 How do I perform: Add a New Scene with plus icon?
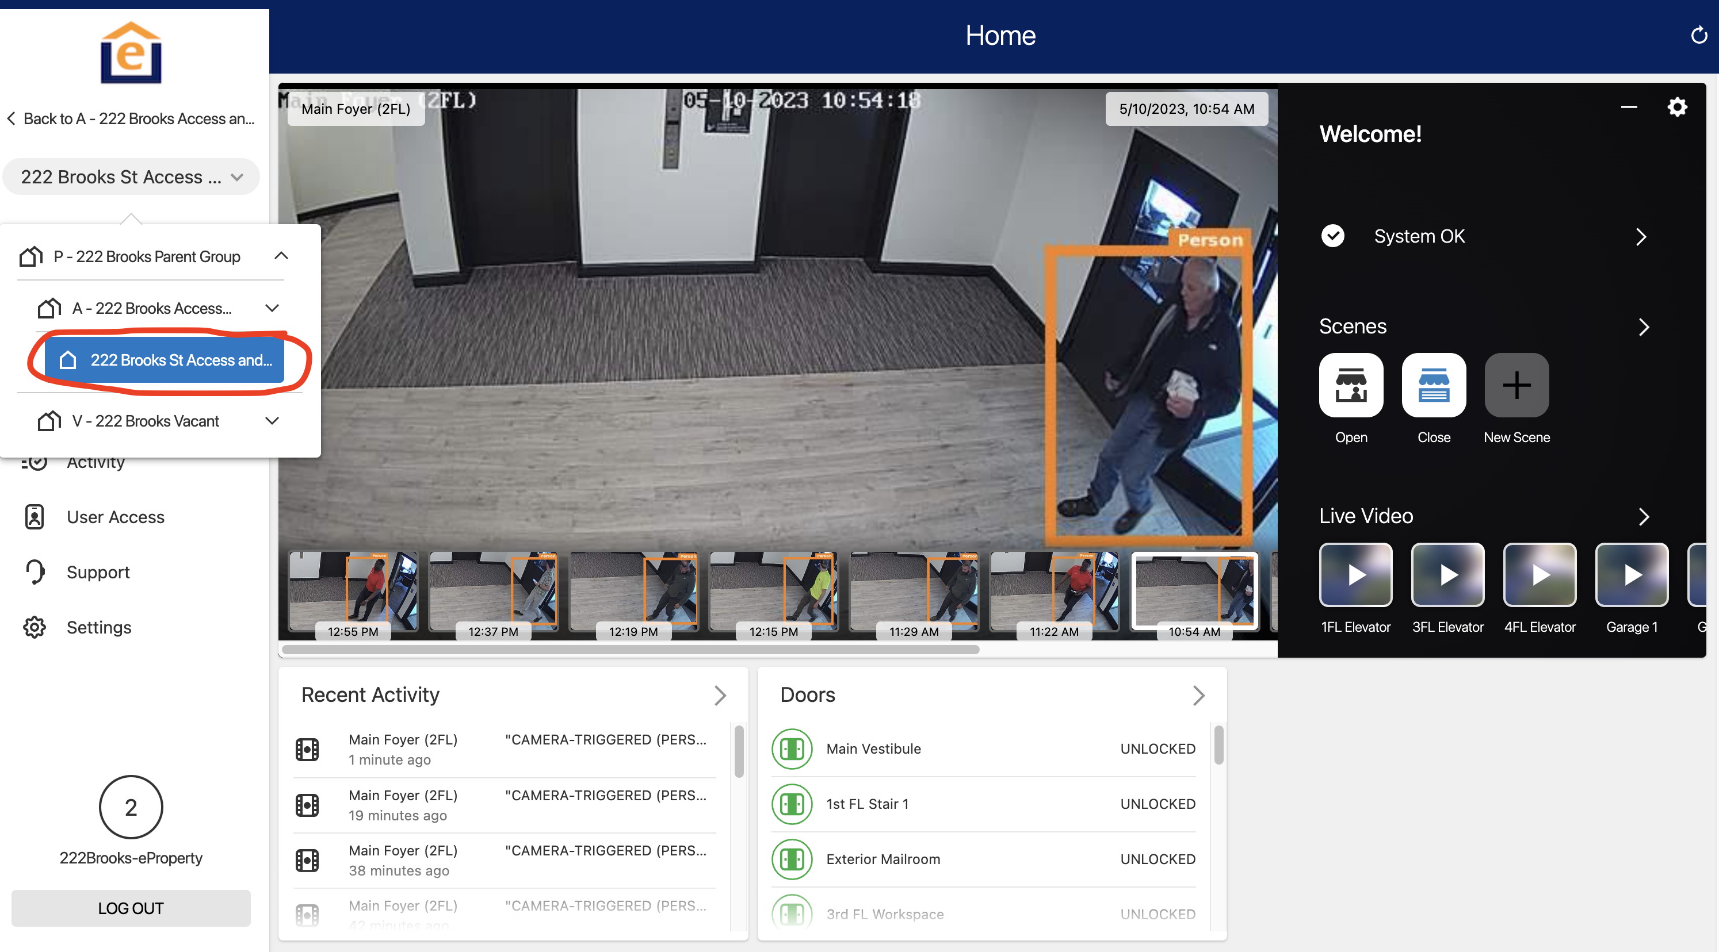tap(1516, 385)
